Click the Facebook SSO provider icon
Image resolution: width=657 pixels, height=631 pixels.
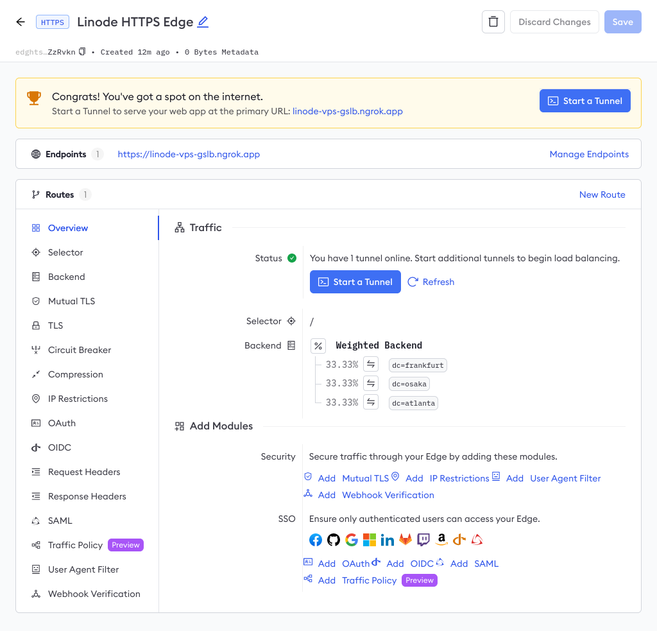(x=316, y=540)
